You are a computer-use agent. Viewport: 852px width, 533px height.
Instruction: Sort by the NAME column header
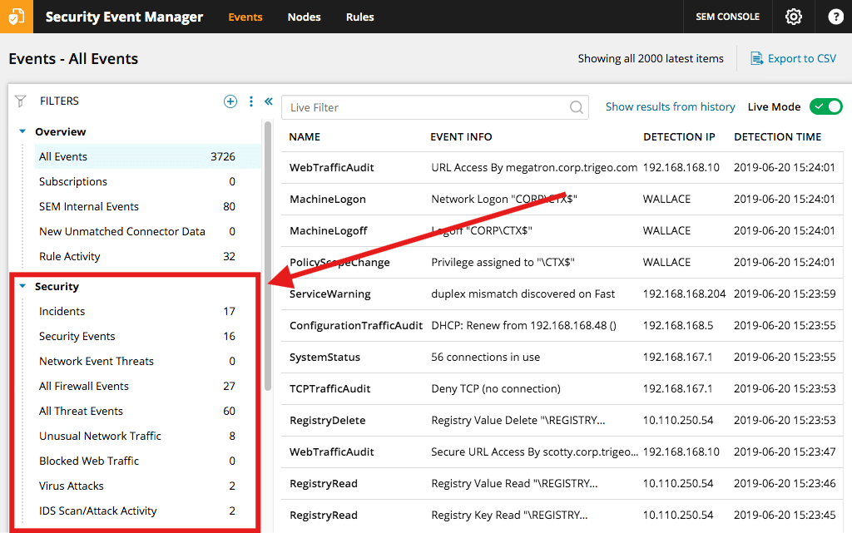tap(305, 136)
